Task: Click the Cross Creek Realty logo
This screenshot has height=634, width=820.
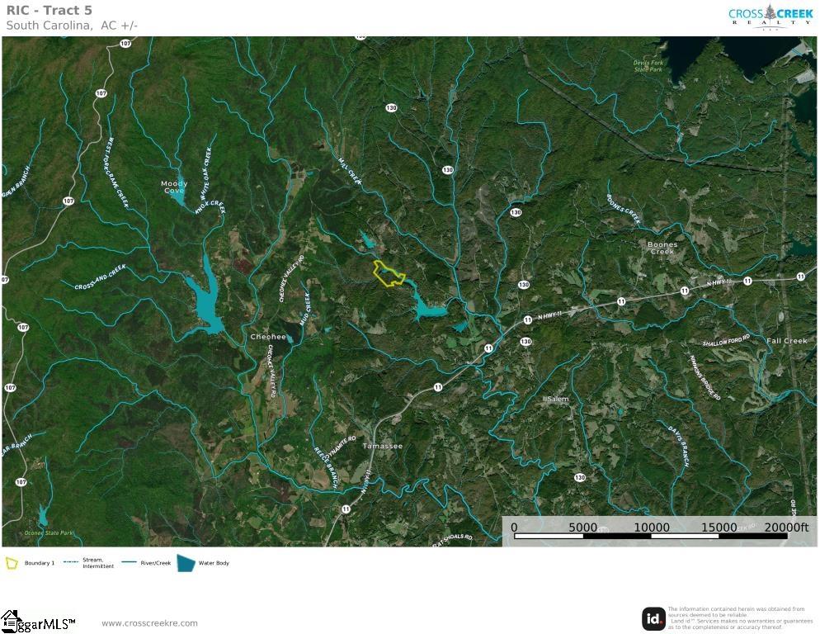Action: point(770,16)
